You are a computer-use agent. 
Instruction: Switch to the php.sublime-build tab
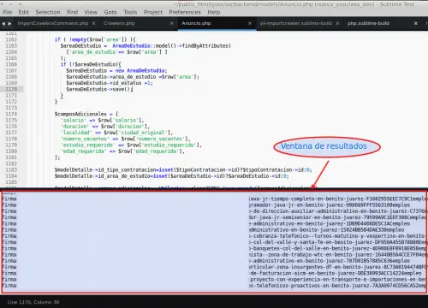pyautogui.click(x=368, y=23)
